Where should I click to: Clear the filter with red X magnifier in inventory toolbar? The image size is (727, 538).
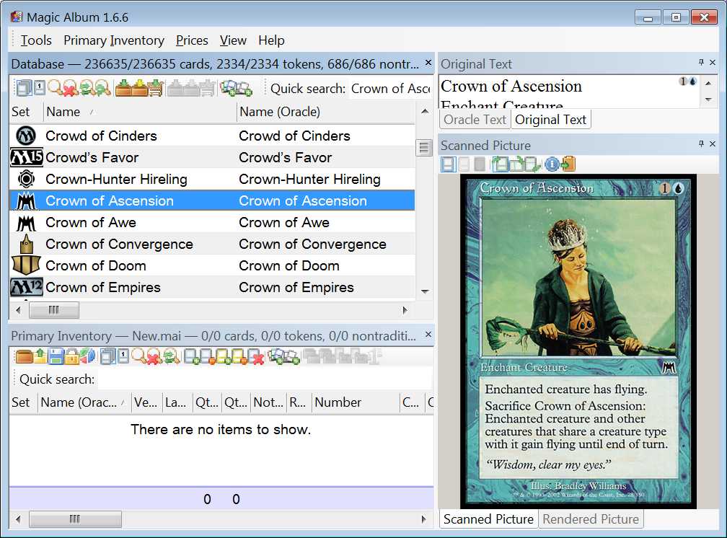pos(154,356)
